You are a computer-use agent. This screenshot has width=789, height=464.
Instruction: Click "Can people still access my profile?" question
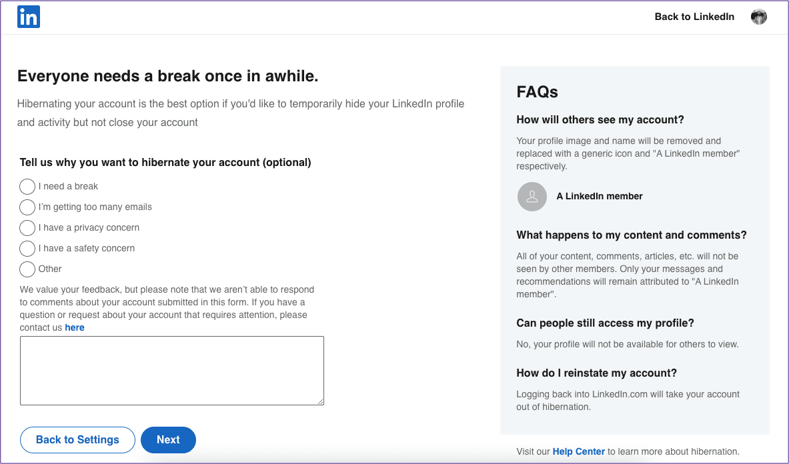click(606, 323)
